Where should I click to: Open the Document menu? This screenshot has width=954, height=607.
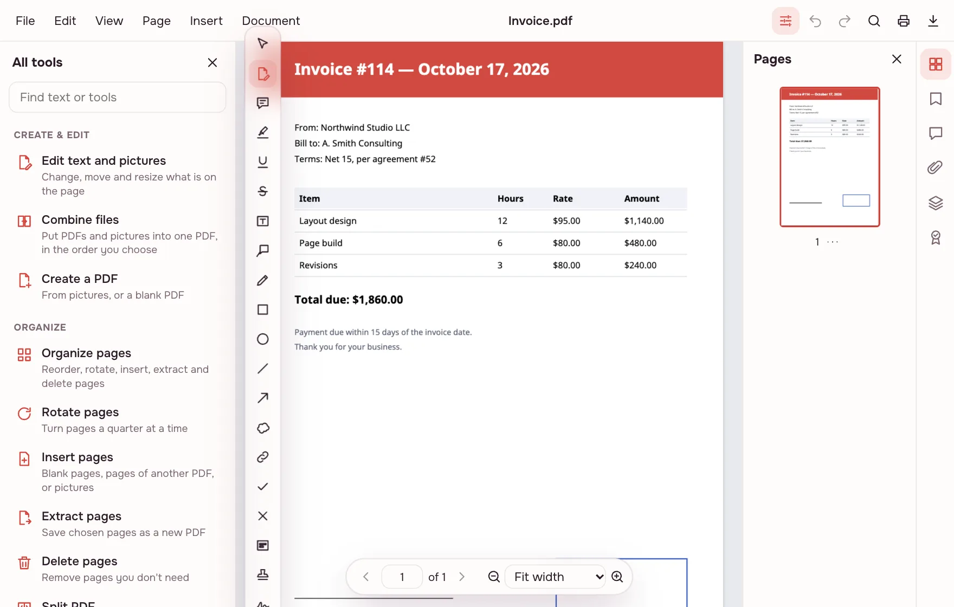(271, 21)
